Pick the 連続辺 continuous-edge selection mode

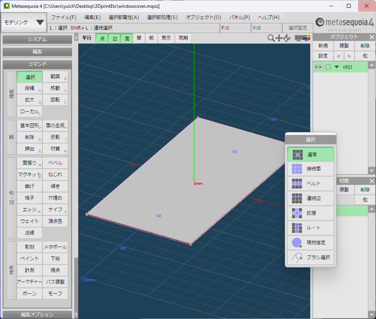[311, 198]
